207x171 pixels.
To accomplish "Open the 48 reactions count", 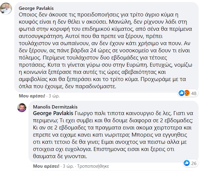I will click(x=194, y=93).
